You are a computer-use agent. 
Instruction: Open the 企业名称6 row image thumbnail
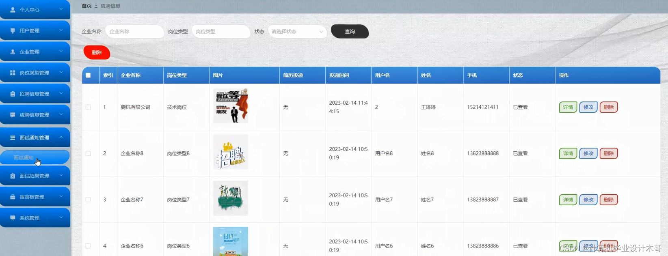[230, 242]
